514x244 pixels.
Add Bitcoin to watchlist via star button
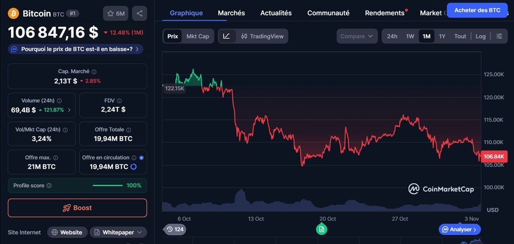click(x=116, y=14)
